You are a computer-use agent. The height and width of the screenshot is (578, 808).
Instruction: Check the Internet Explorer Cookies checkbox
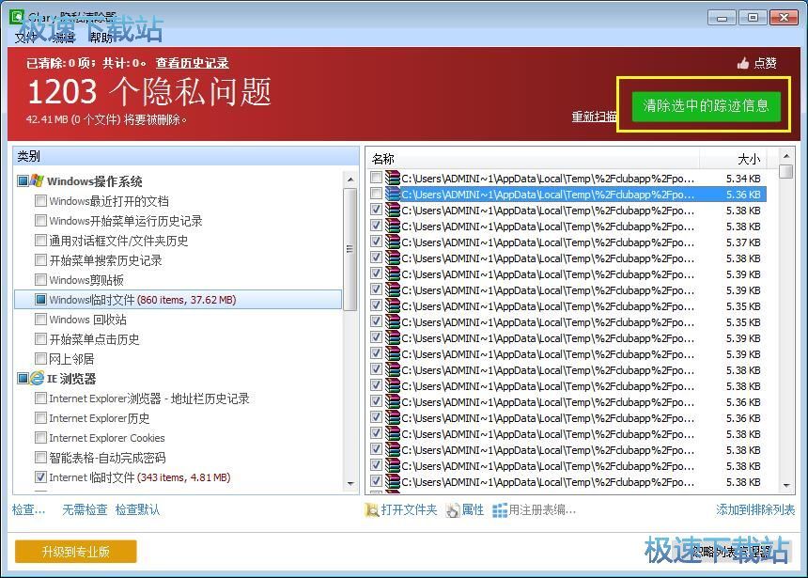coord(40,438)
